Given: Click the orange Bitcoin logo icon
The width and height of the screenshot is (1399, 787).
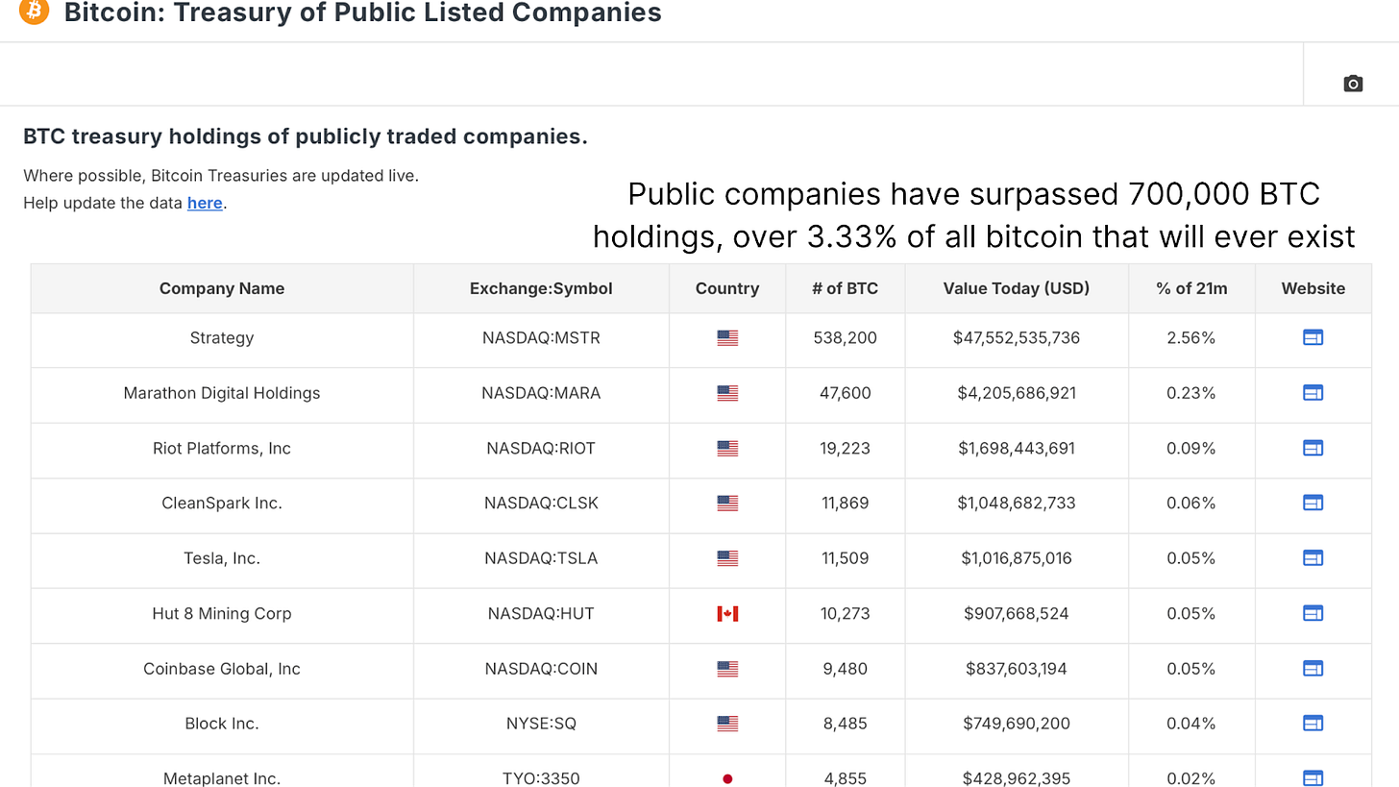Looking at the screenshot, I should 34,11.
